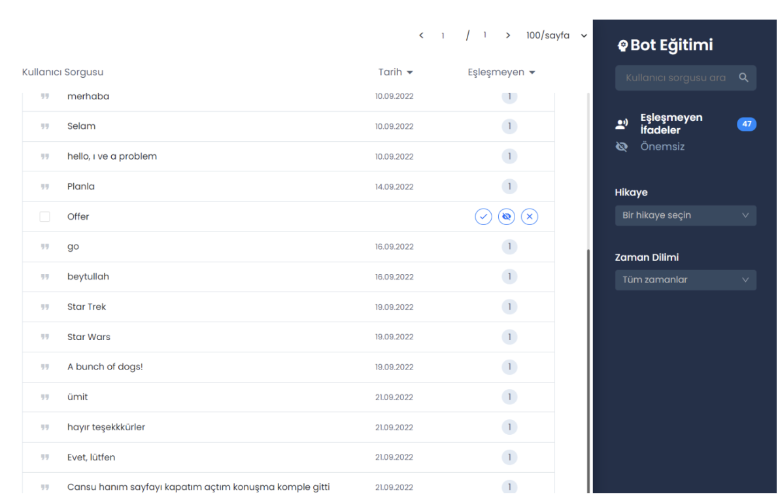Go to previous page arrow

(421, 35)
